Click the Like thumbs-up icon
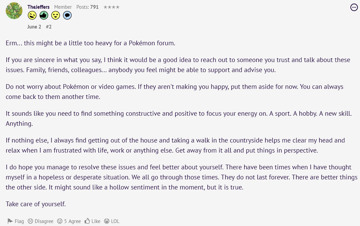This screenshot has width=360, height=226. [x=87, y=221]
